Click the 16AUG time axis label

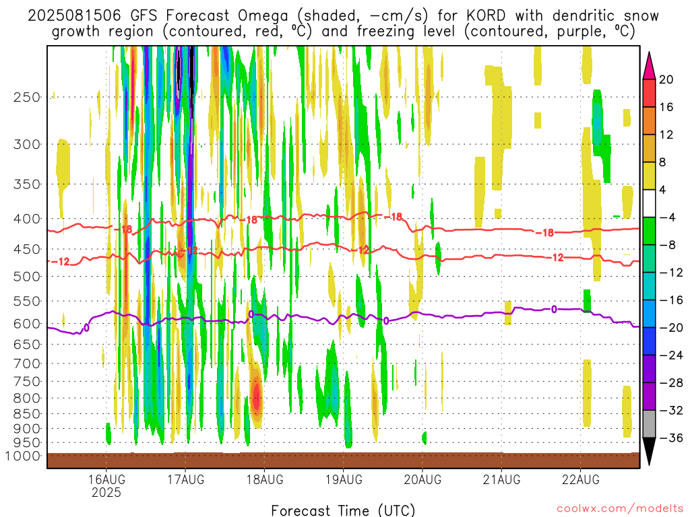[x=106, y=479]
